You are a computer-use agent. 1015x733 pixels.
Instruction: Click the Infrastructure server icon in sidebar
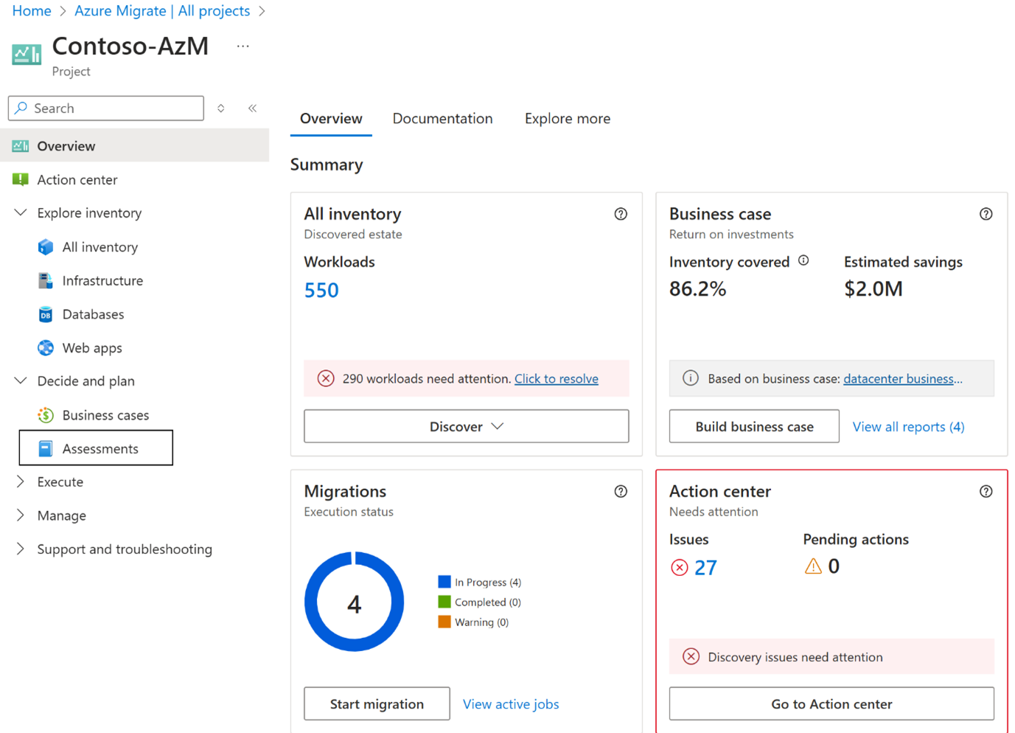(46, 281)
